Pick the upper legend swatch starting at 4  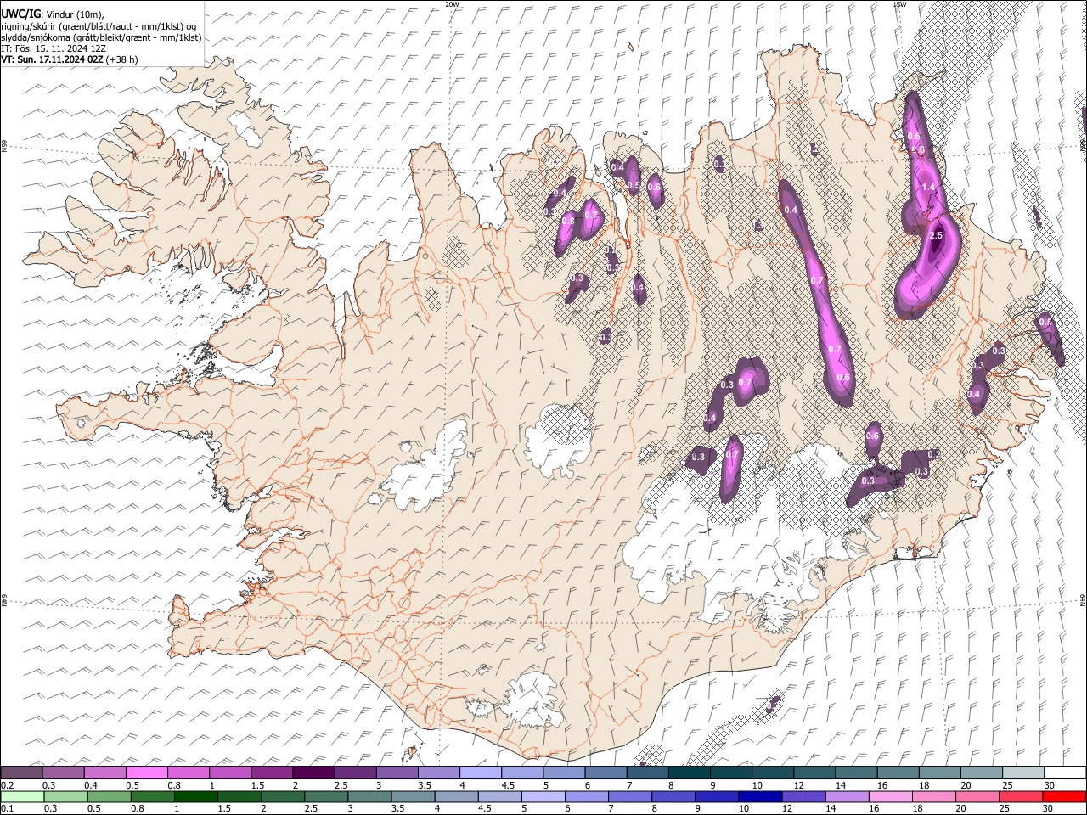pos(480,773)
